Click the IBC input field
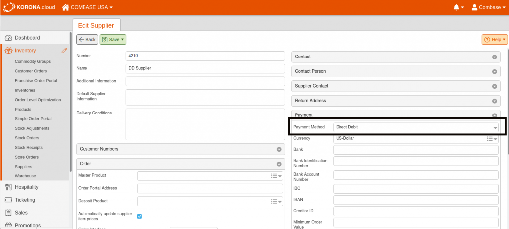 (416, 189)
